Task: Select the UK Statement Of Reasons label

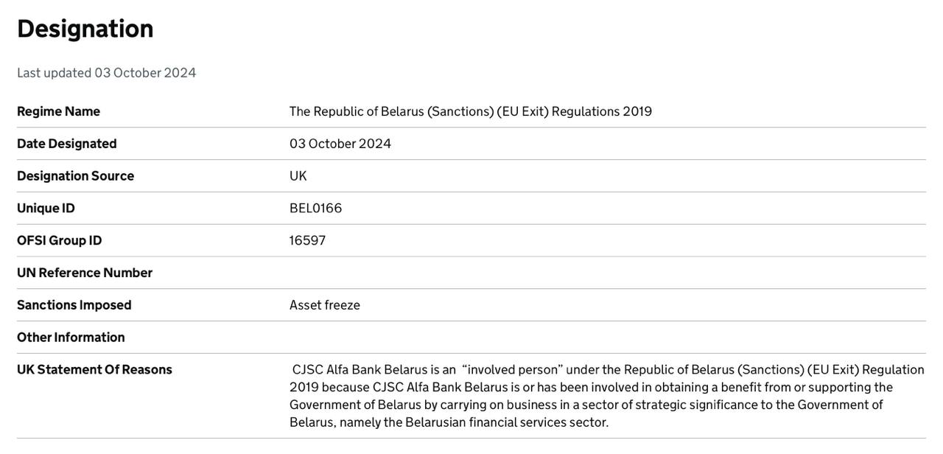Action: (94, 370)
